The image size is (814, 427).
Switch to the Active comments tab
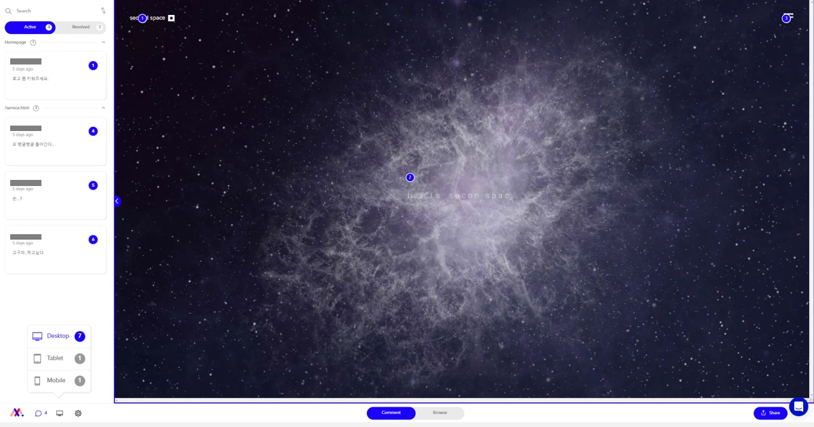30,27
